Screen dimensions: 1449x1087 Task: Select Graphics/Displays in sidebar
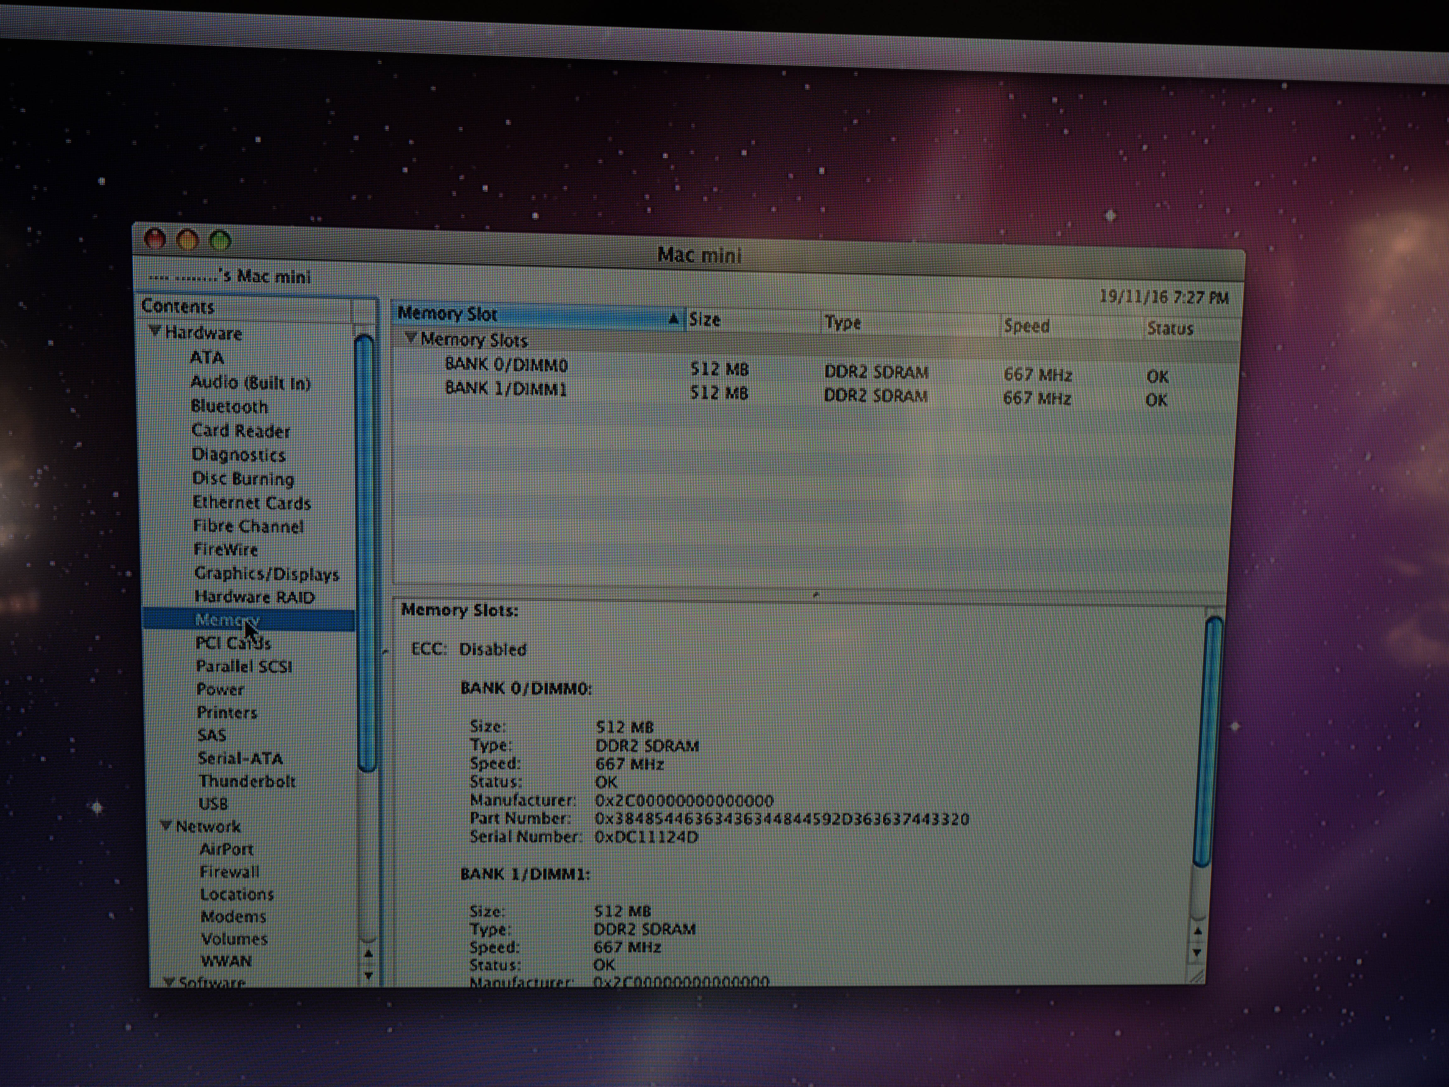267,574
